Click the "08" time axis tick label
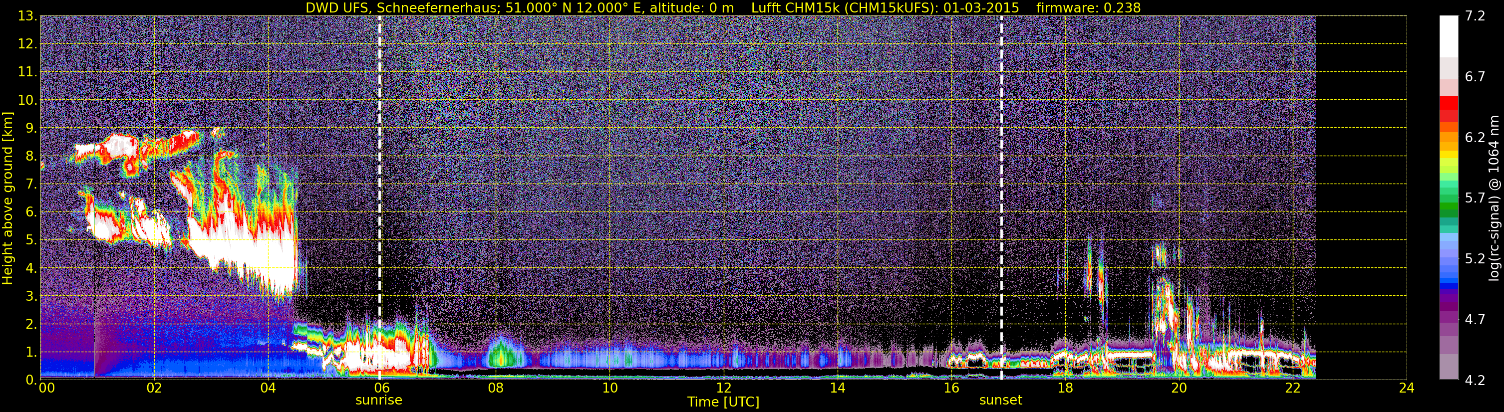The image size is (1504, 412). tap(496, 389)
